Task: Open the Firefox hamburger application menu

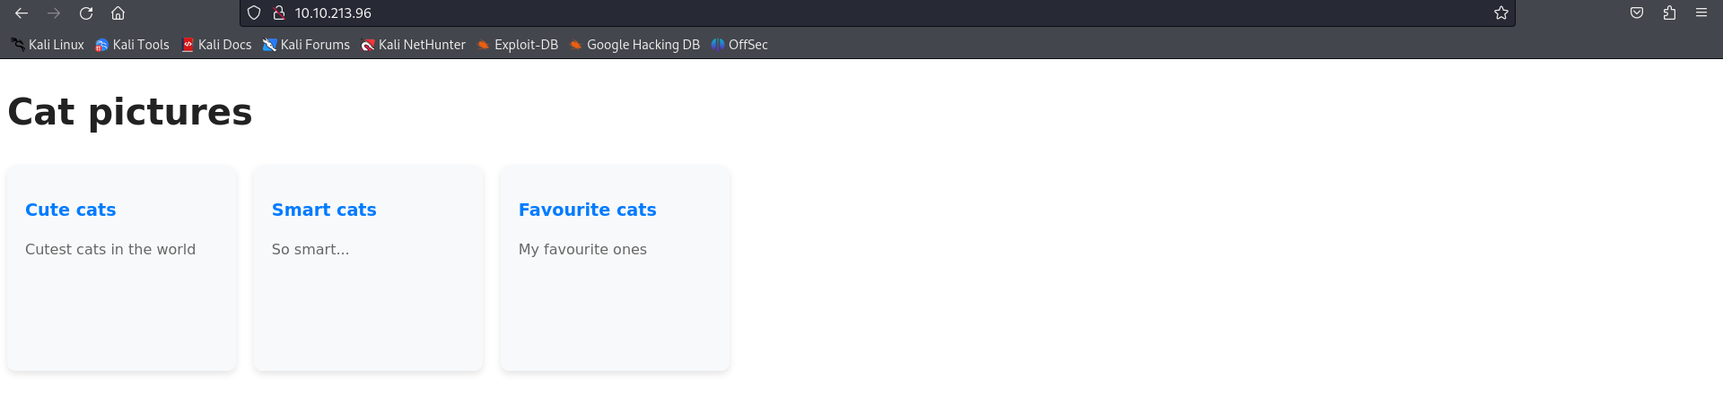Action: [1701, 13]
